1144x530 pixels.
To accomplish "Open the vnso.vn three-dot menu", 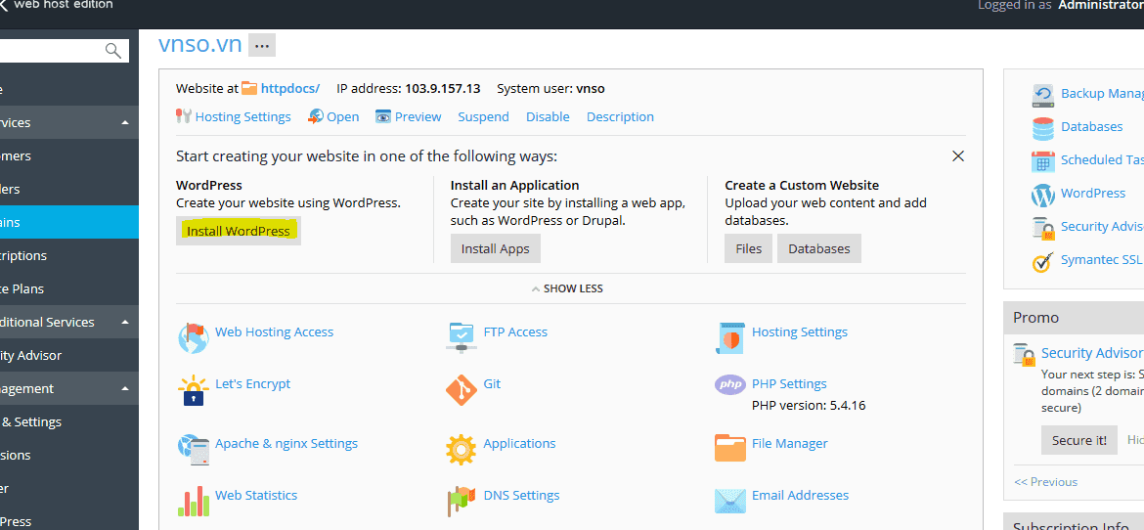I will 262,45.
